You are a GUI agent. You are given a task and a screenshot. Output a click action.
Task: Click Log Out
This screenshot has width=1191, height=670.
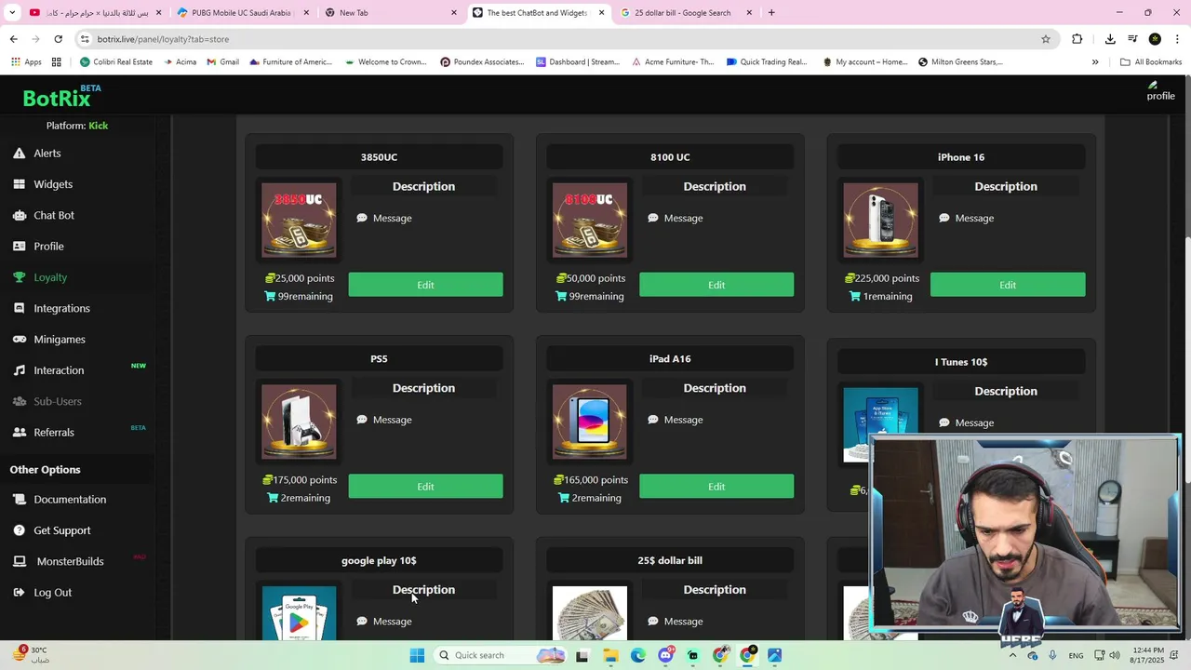click(x=52, y=593)
